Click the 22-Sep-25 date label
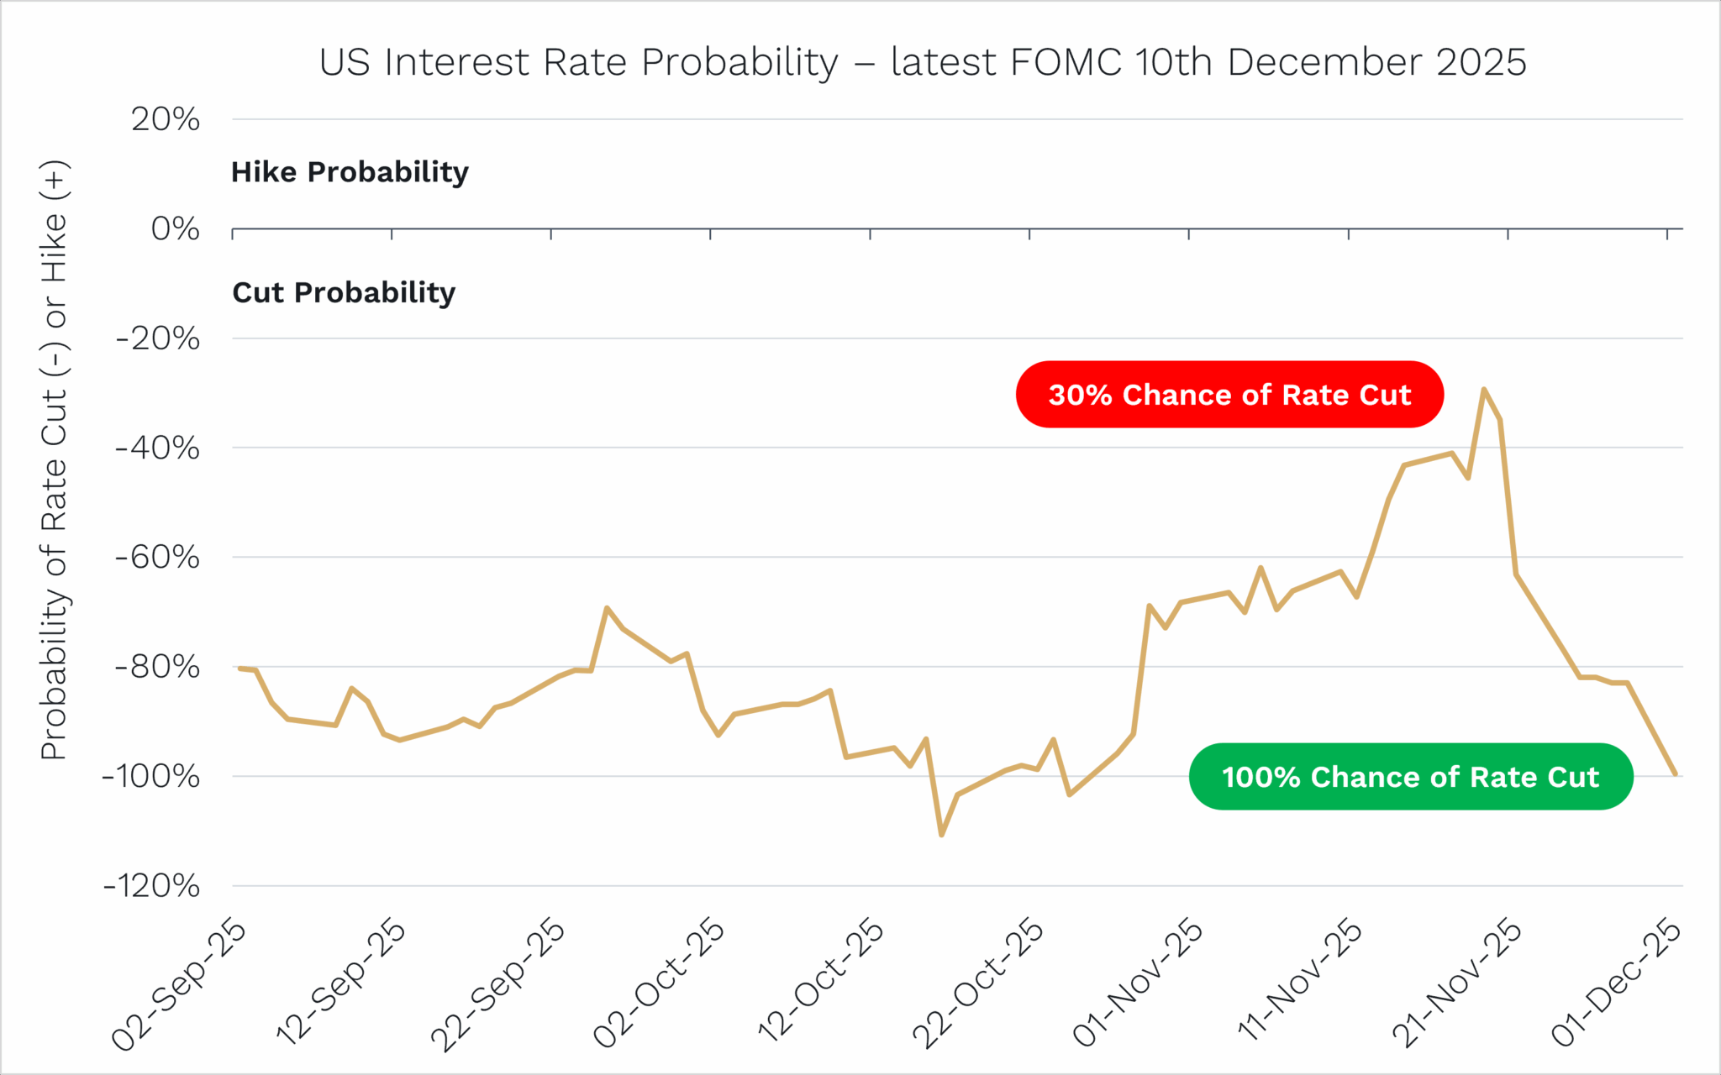 pos(497,985)
